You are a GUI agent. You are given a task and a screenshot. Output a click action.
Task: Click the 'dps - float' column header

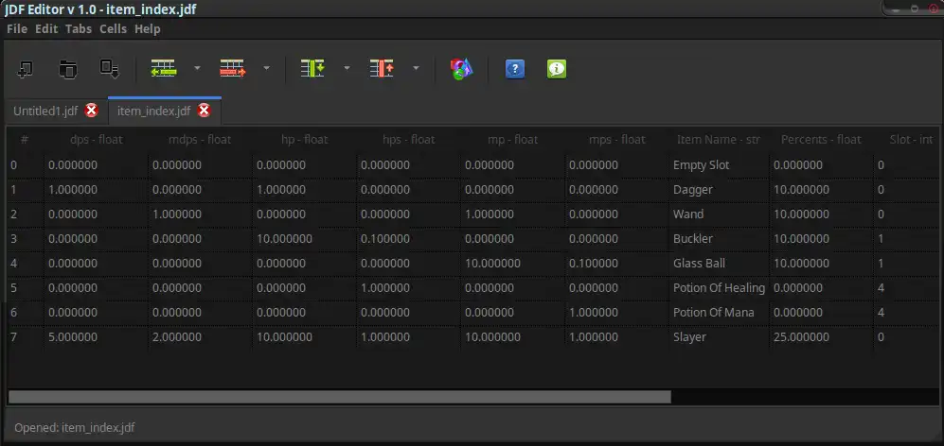97,140
